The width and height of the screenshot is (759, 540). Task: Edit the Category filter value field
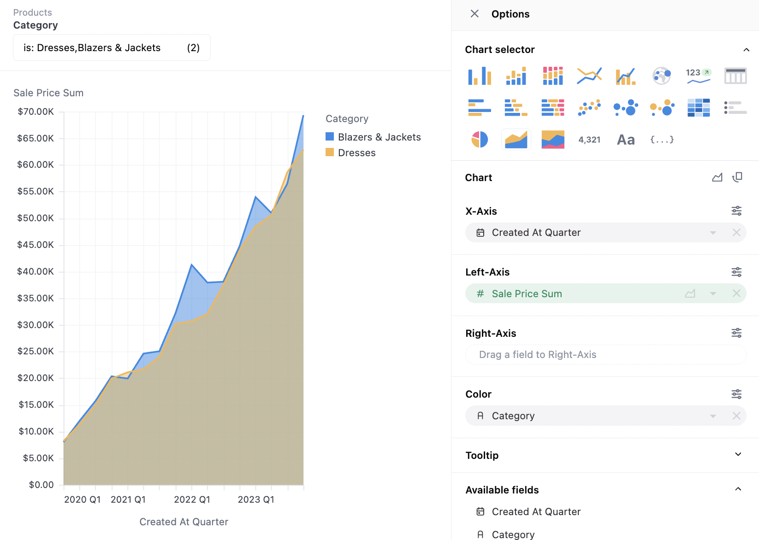tap(112, 48)
